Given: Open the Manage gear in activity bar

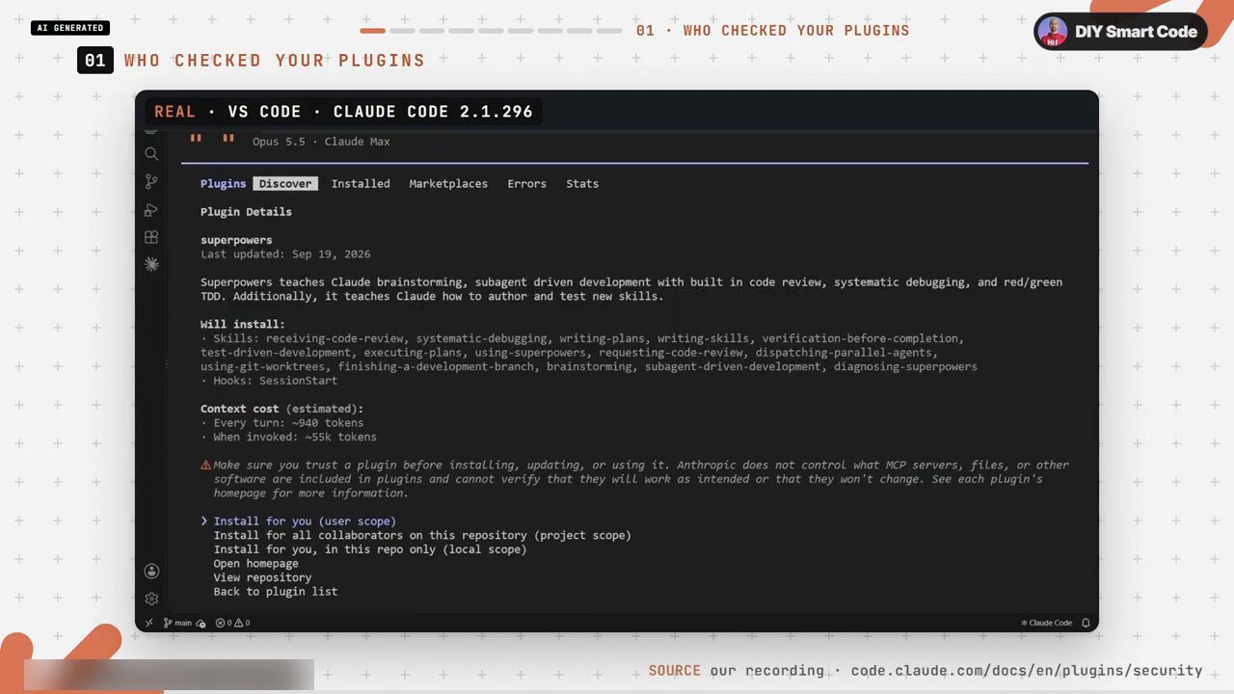Looking at the screenshot, I should coord(151,599).
